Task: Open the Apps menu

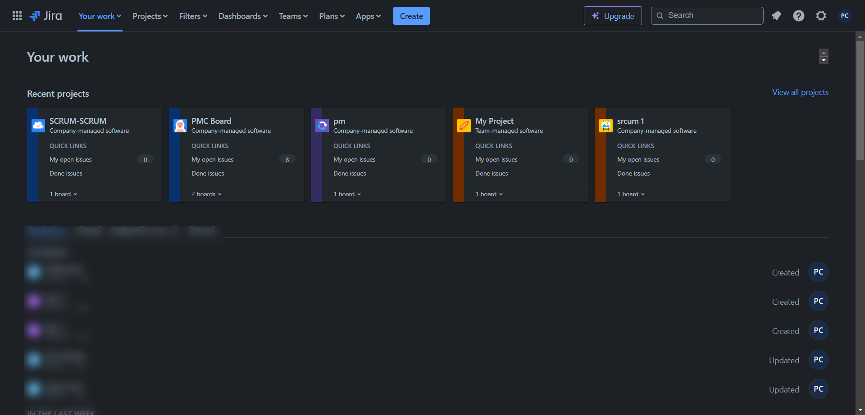Action: [368, 16]
